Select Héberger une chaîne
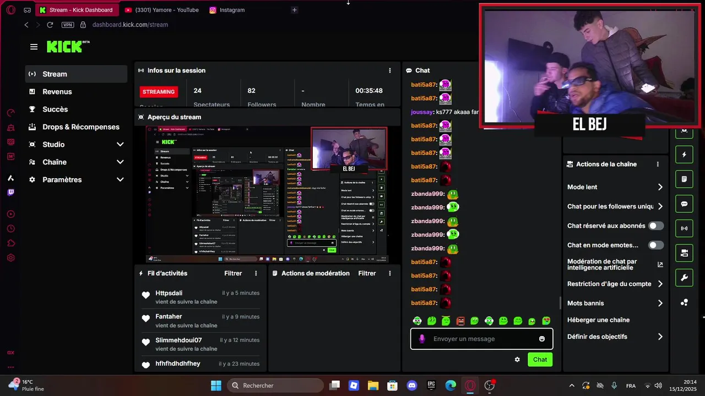 [x=598, y=320]
